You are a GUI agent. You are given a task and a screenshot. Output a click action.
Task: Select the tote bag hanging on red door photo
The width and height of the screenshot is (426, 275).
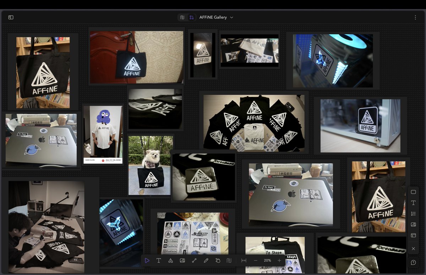pos(136,57)
